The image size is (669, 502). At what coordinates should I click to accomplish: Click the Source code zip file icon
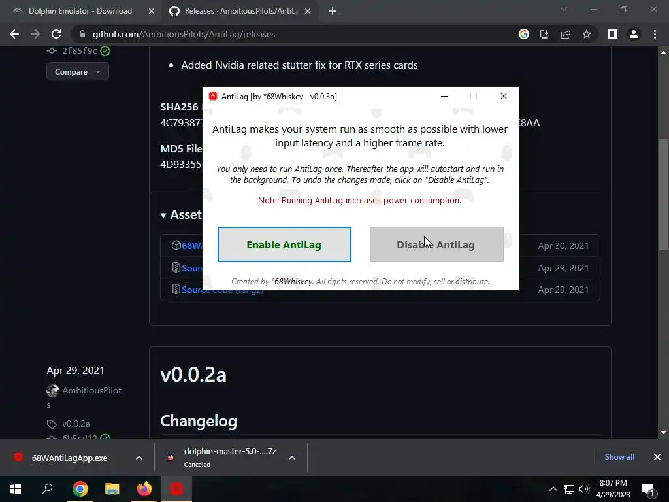point(176,267)
